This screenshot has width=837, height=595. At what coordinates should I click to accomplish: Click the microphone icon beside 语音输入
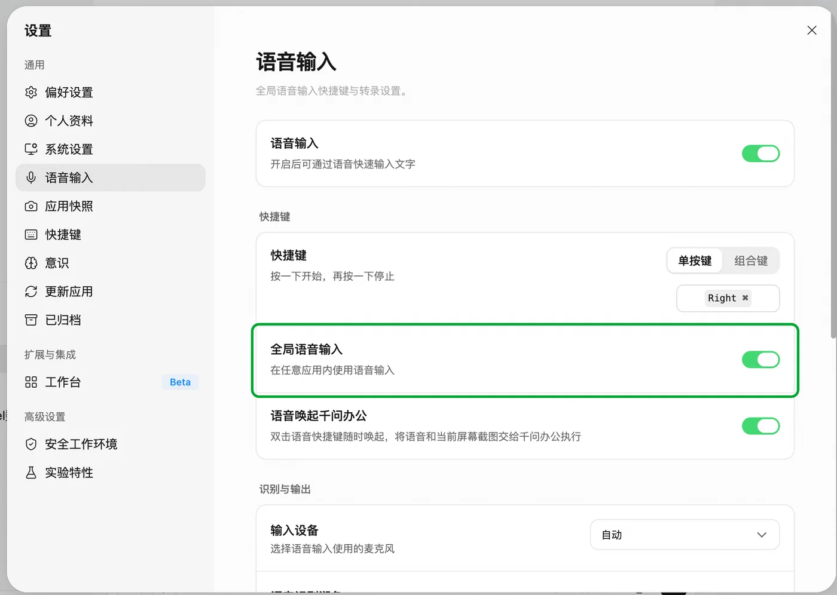coord(31,177)
